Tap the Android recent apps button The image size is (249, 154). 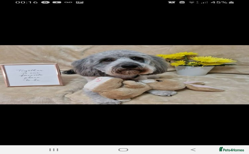[54, 150]
